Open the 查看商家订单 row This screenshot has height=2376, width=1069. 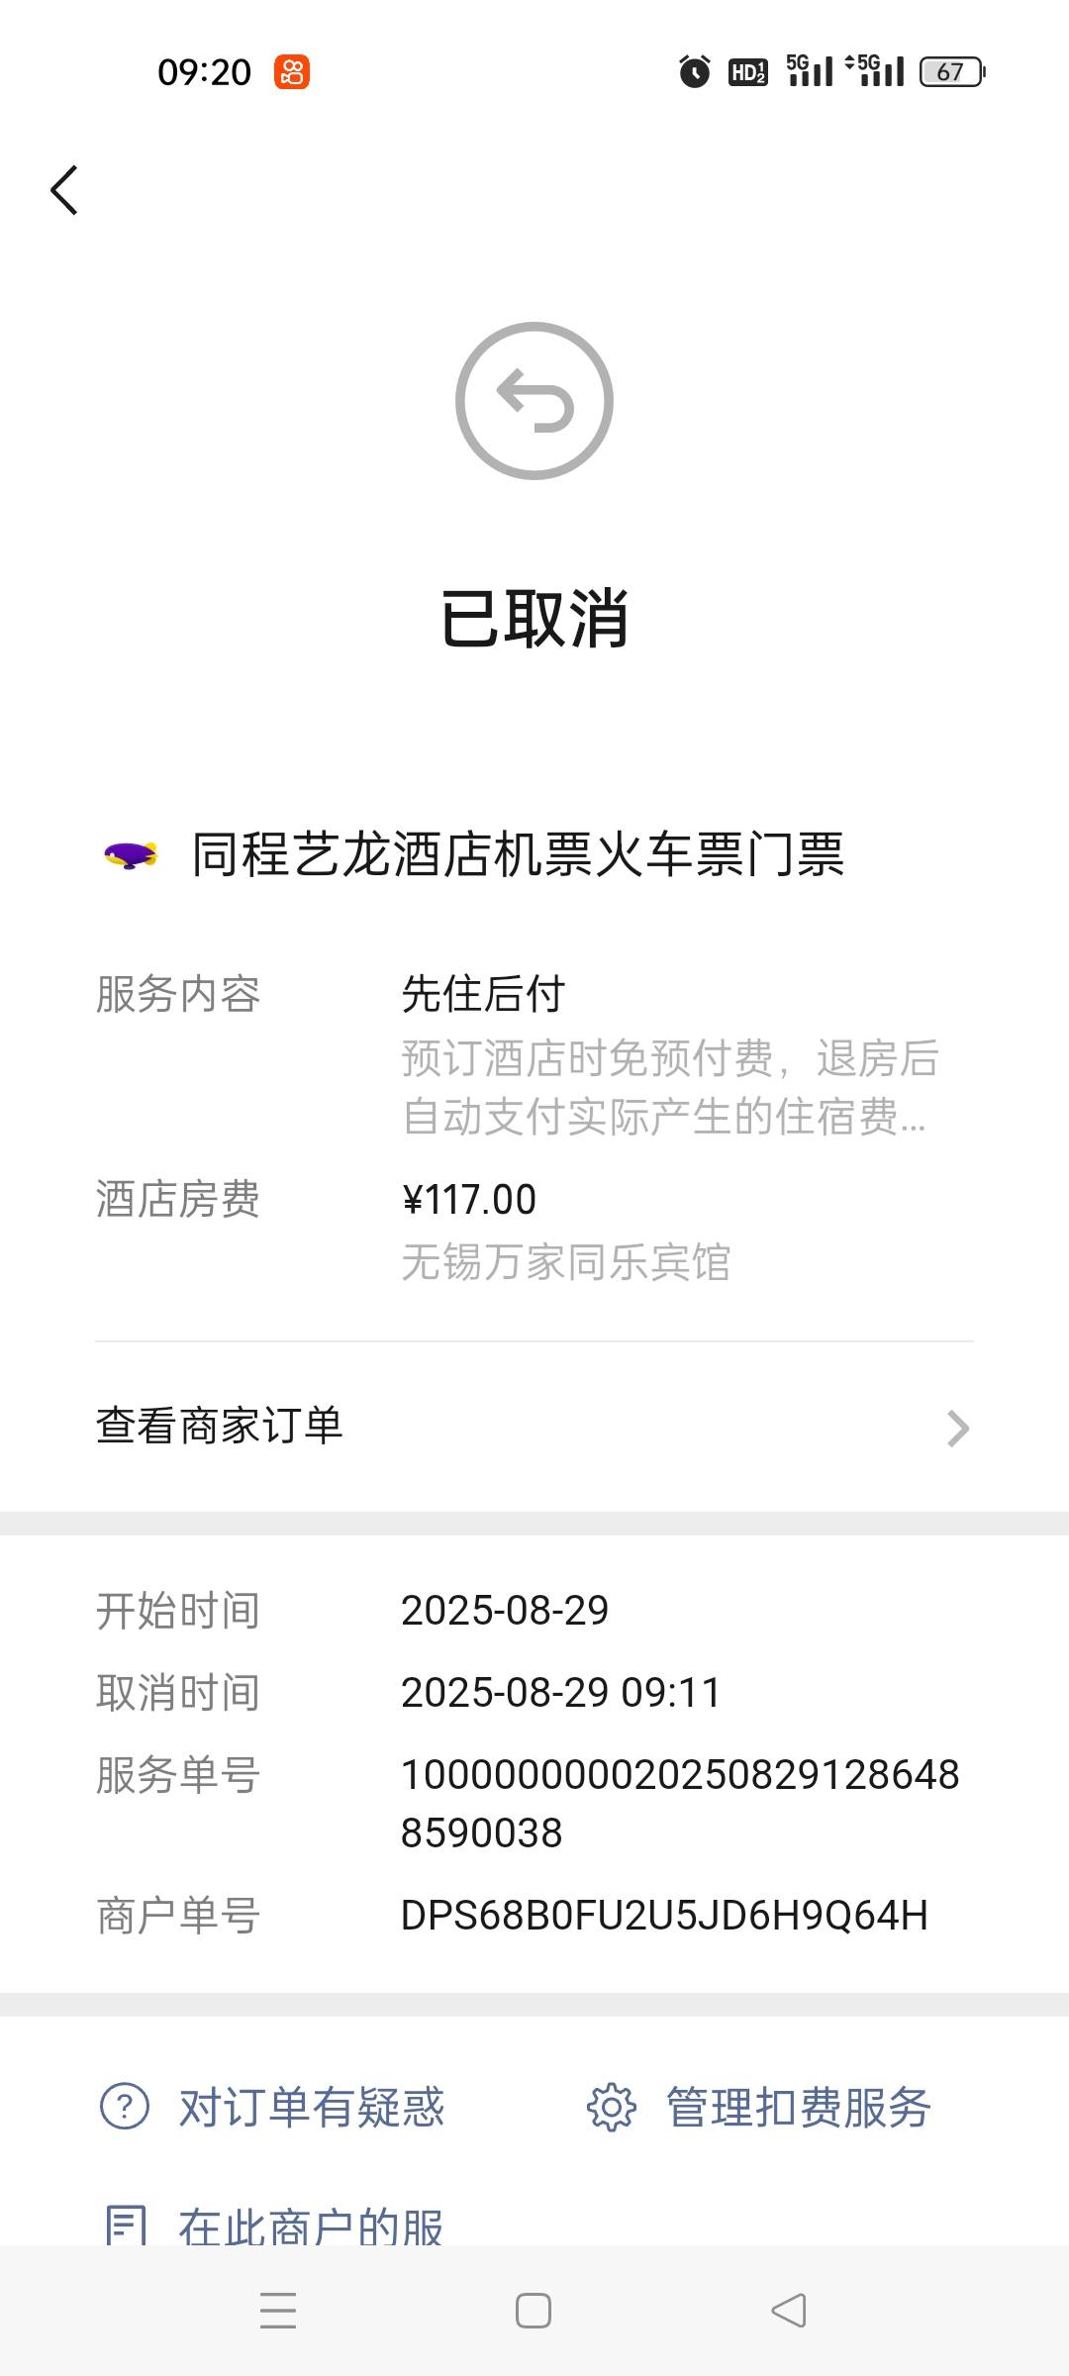(x=534, y=1427)
